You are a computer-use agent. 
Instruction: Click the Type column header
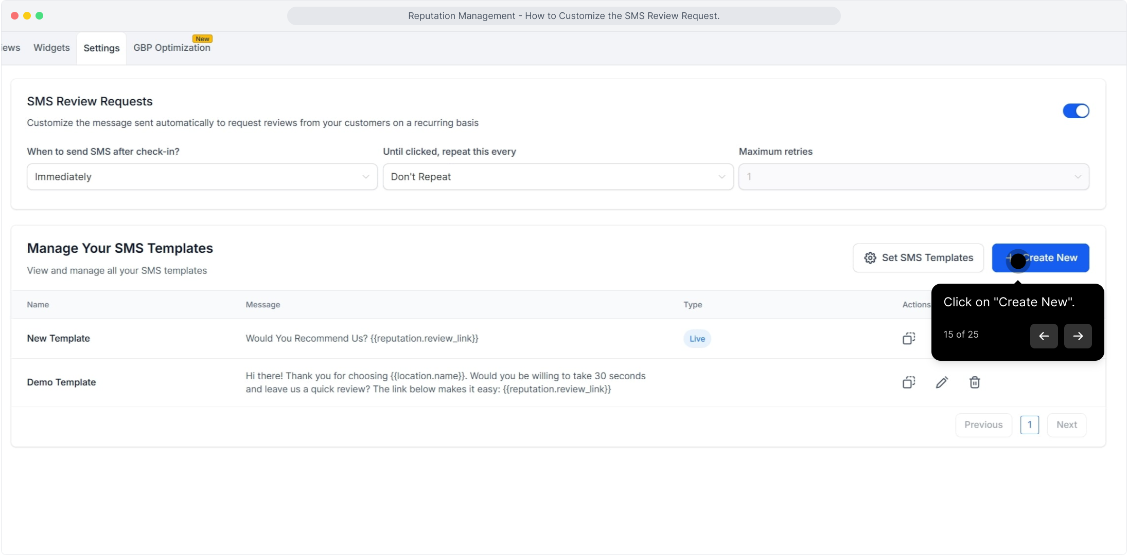[693, 305]
